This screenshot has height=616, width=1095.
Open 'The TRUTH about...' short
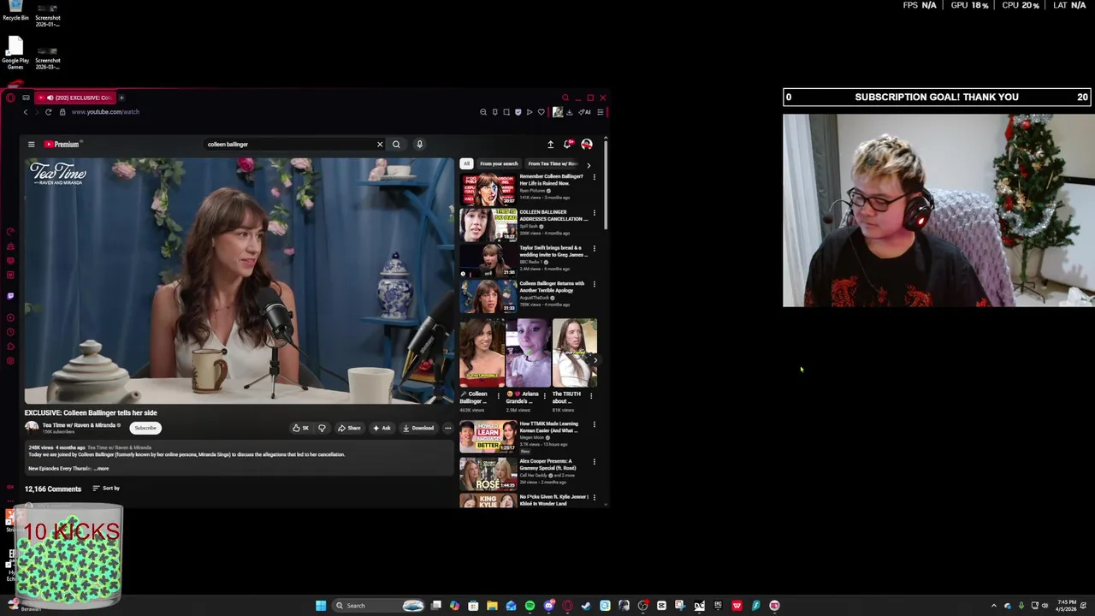coord(574,352)
